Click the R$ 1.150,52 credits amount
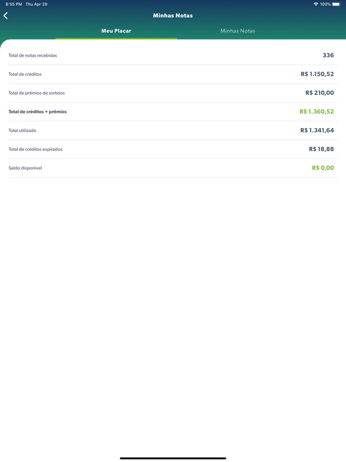 (x=317, y=74)
